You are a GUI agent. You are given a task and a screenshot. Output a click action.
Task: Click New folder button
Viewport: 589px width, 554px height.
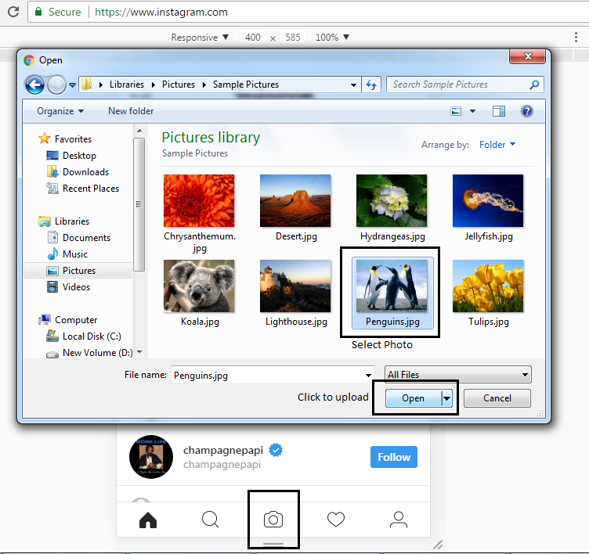point(131,111)
